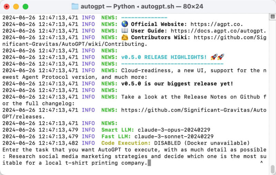Click the 'Smart LLM:' label
The width and height of the screenshot is (276, 175).
pos(118,130)
